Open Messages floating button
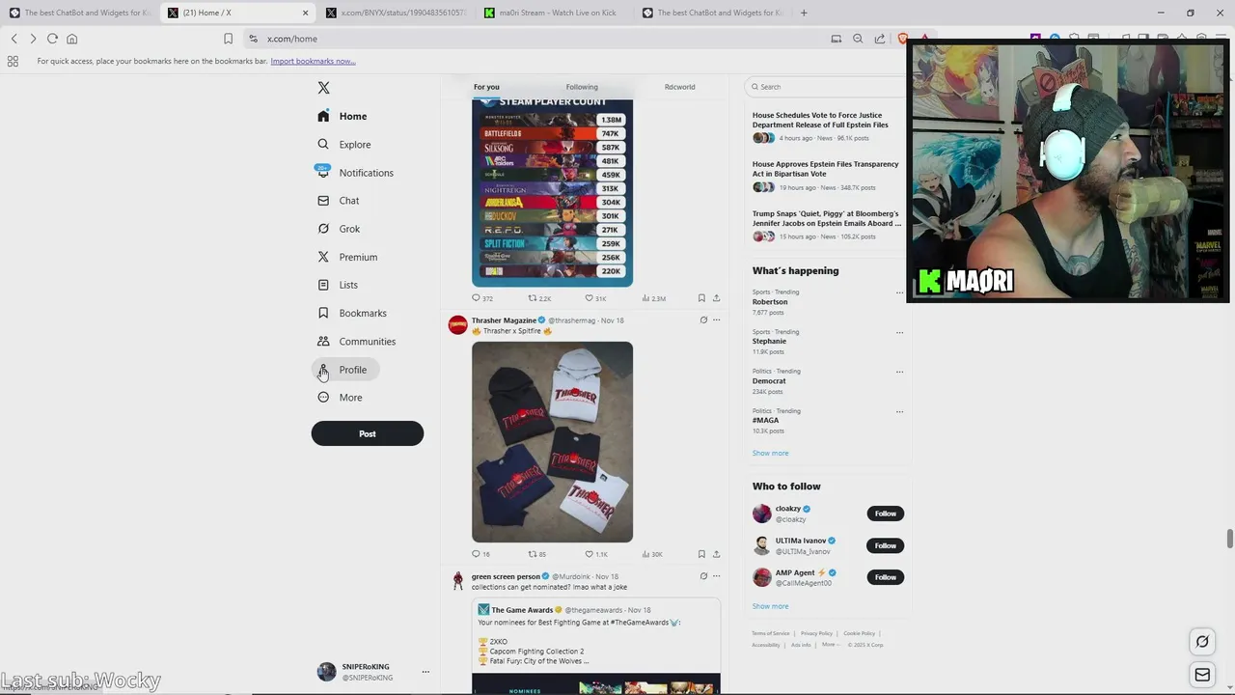The height and width of the screenshot is (695, 1235). pyautogui.click(x=1202, y=675)
